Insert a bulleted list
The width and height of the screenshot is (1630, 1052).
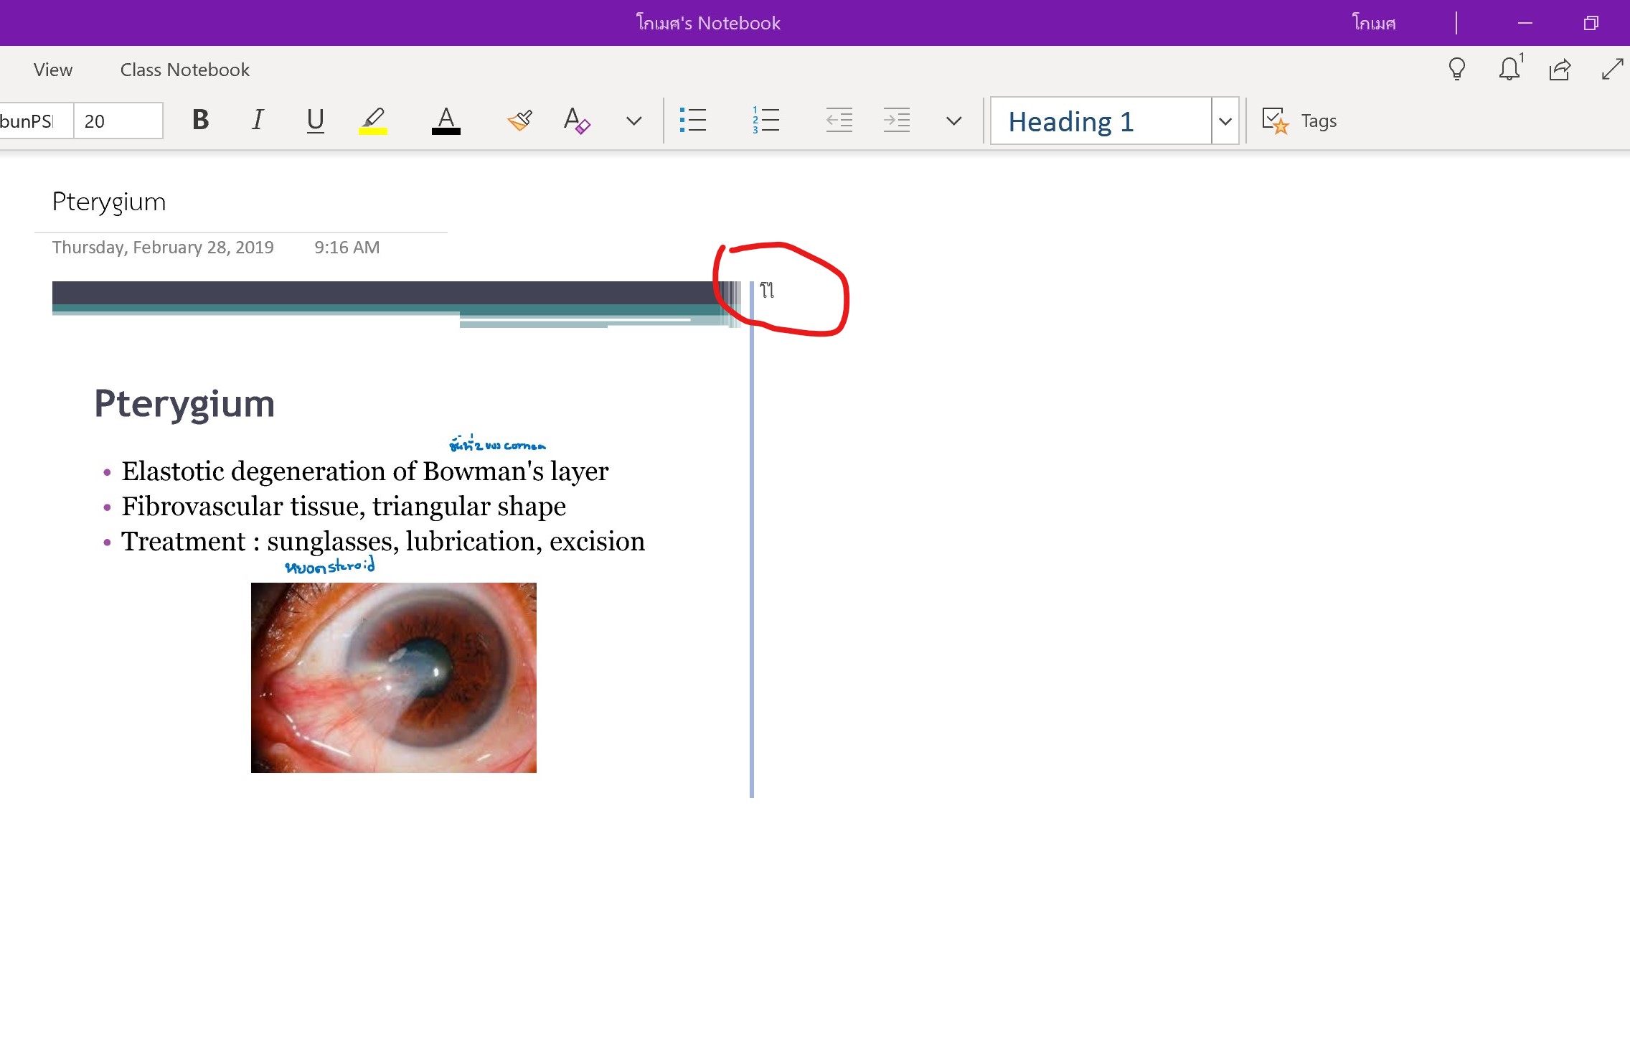693,120
